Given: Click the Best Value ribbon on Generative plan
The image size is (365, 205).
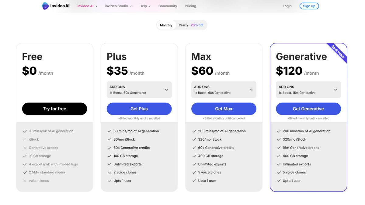Looking at the screenshot, I should [338, 52].
